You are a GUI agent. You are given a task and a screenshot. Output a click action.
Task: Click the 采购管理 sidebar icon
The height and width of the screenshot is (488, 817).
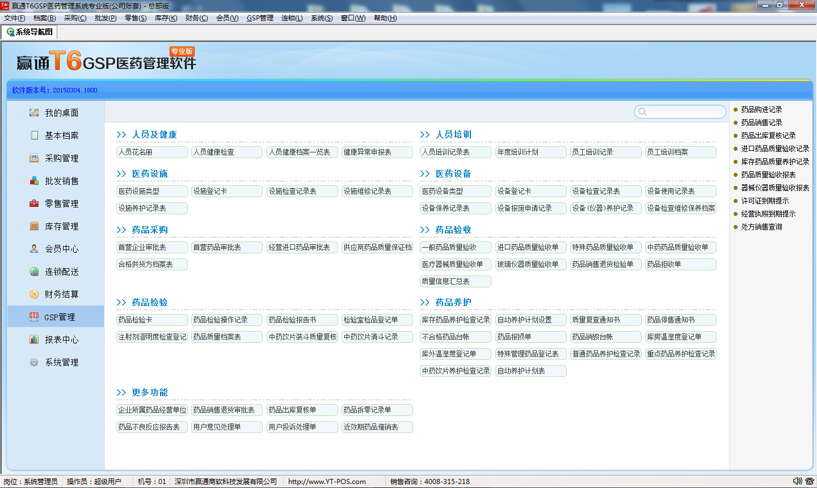pyautogui.click(x=34, y=158)
